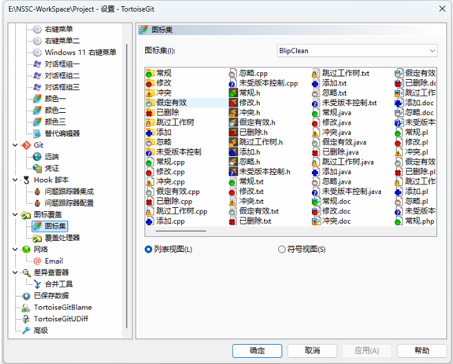Image resolution: width=453 pixels, height=364 pixels.
Task: Collapse the Git tree node
Action: tap(15, 145)
